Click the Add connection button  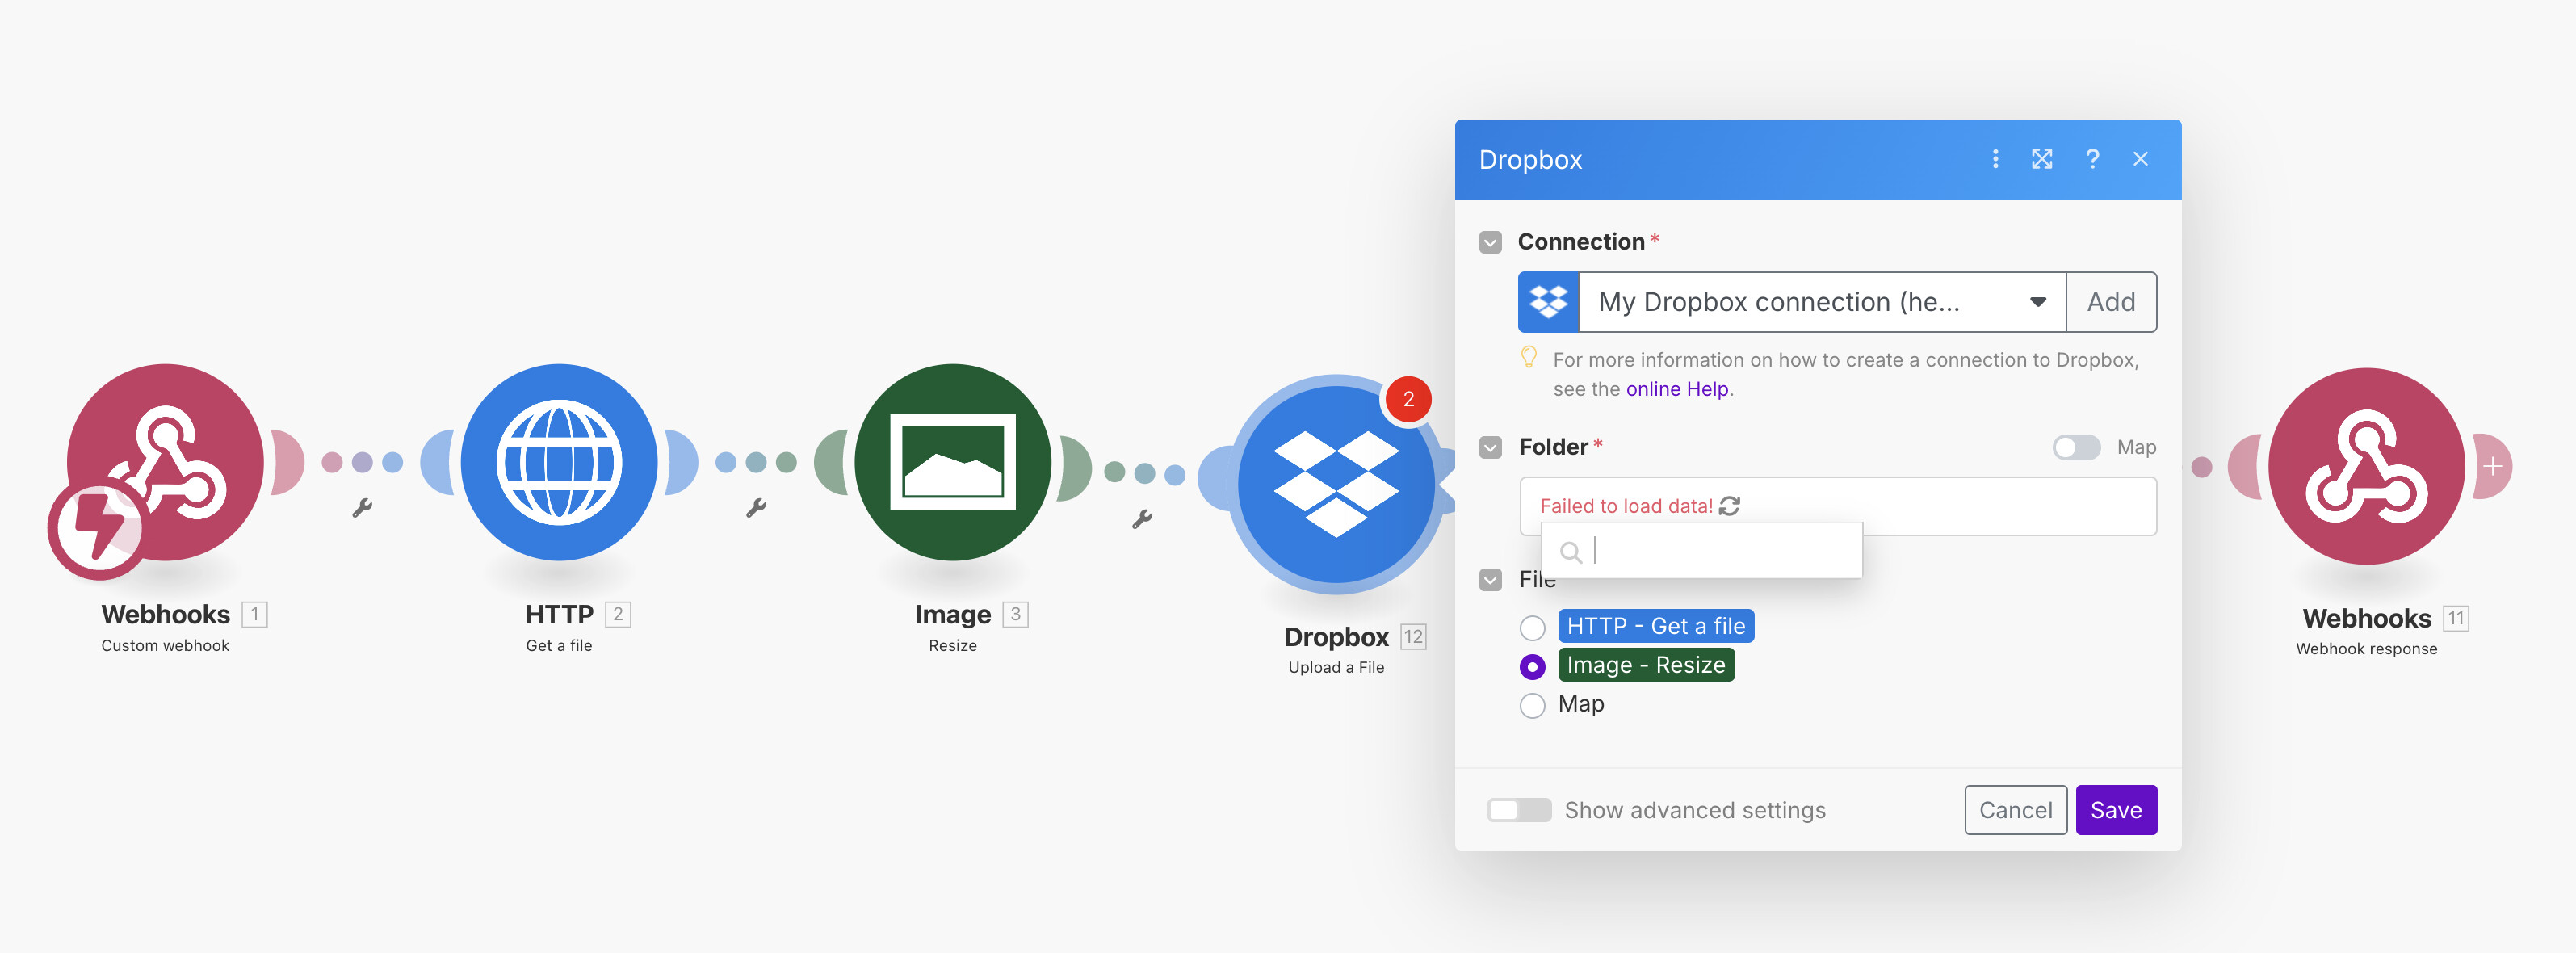2111,302
